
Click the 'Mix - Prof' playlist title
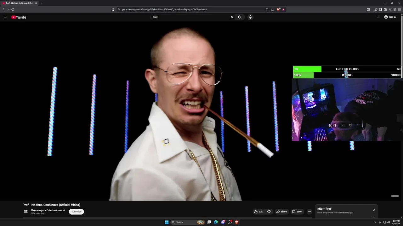[x=324, y=209]
